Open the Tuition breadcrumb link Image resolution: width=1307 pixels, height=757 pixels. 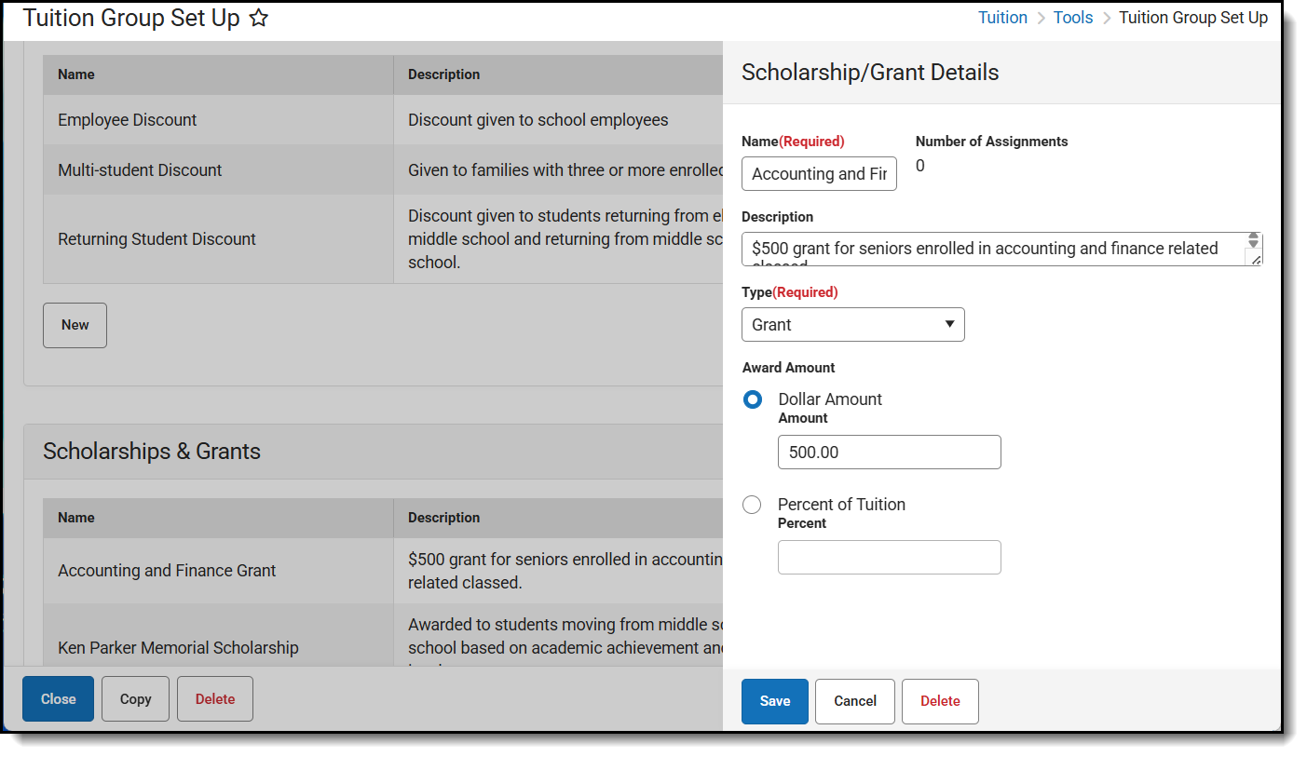click(1002, 18)
